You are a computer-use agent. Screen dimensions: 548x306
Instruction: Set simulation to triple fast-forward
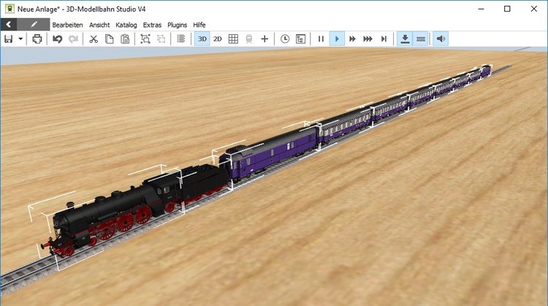click(368, 39)
